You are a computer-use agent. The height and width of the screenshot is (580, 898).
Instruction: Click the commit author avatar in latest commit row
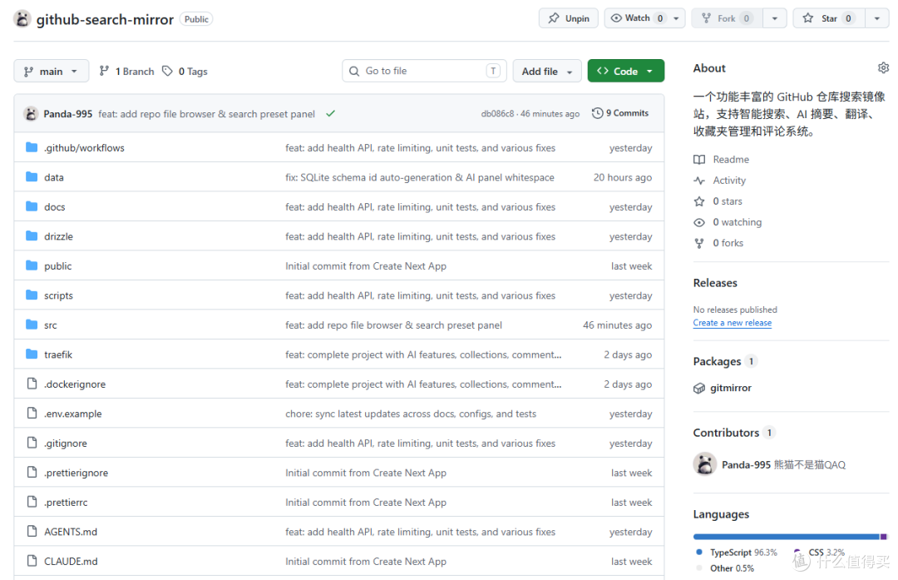(31, 113)
